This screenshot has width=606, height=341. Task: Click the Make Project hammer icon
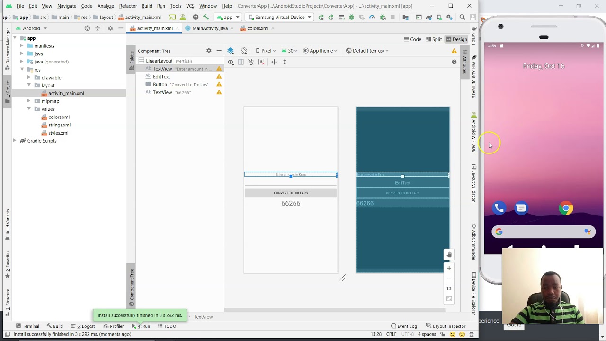click(x=206, y=17)
